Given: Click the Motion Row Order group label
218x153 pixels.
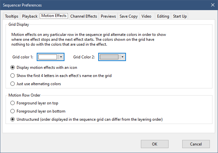Looking at the screenshot, I should (x=24, y=95).
